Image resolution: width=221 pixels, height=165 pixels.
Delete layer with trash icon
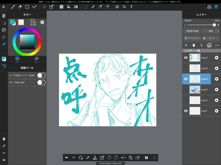click(x=194, y=45)
